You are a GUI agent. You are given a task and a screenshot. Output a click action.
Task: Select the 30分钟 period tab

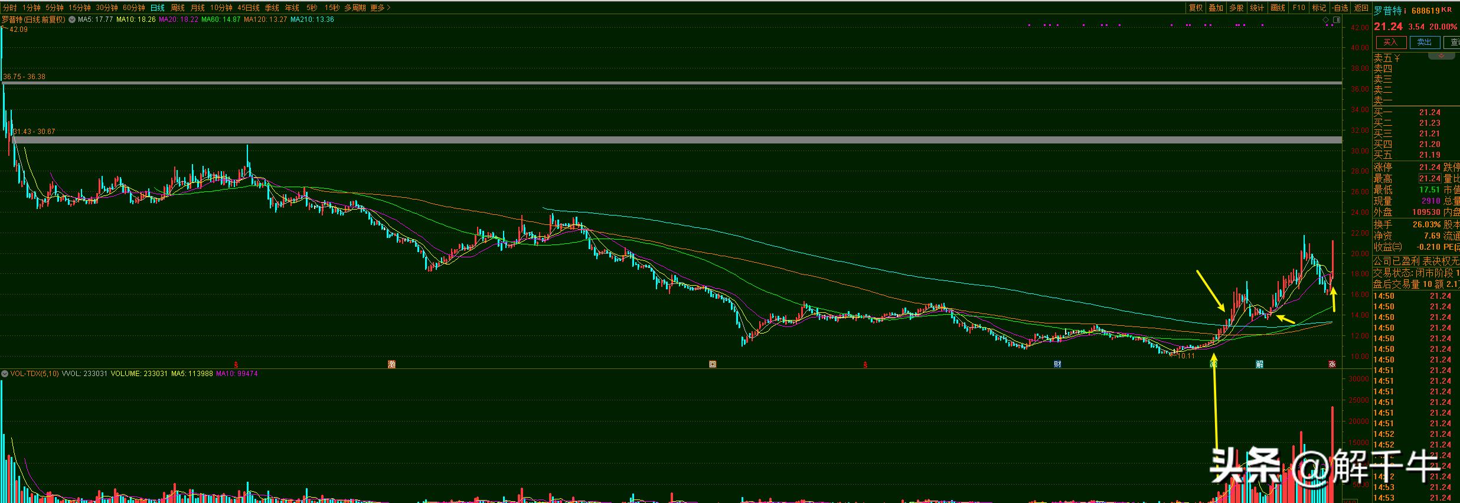coord(107,8)
